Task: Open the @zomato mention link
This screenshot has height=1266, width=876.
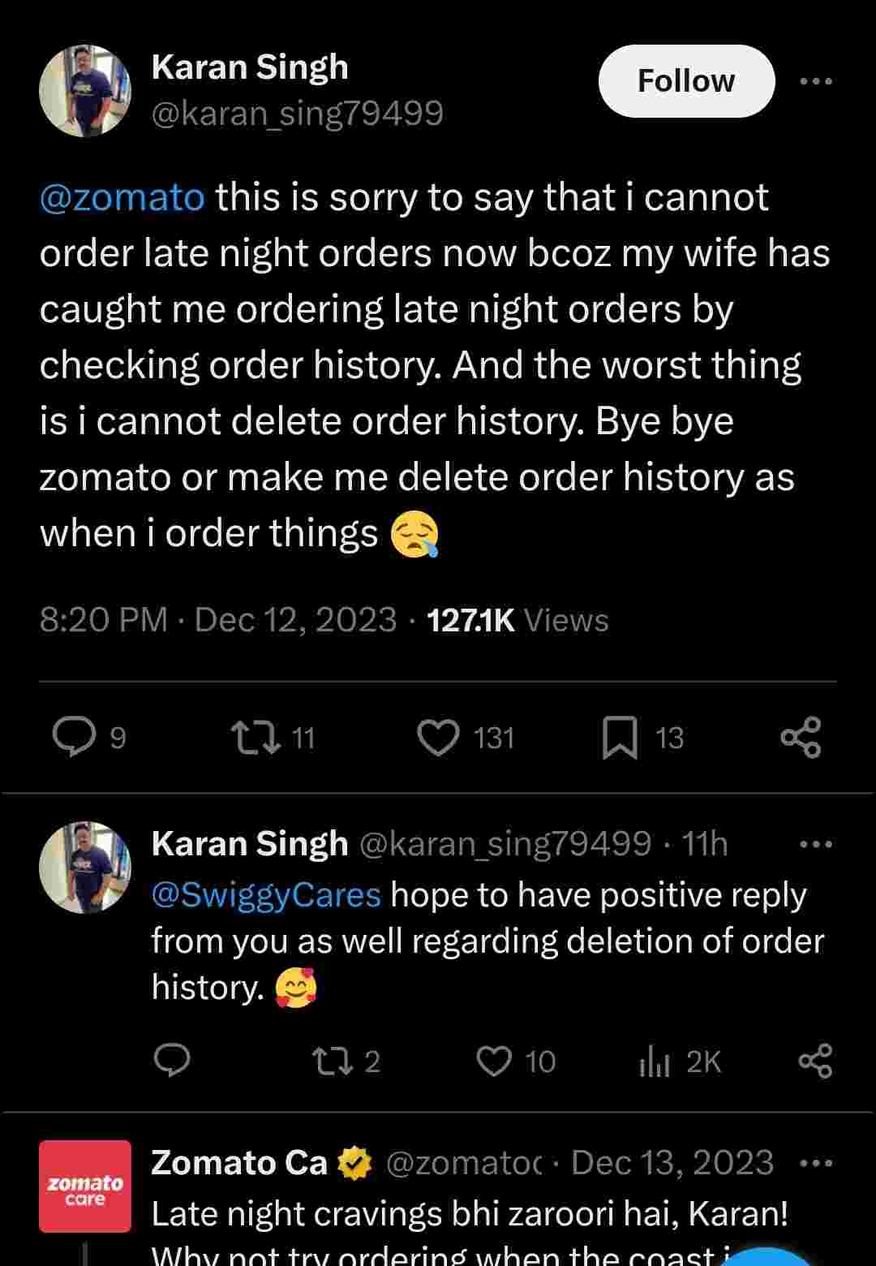Action: pyautogui.click(x=122, y=197)
